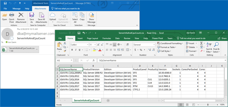Image resolution: width=228 pixels, height=107 pixels.
Task: Click Remove Attachment in Outlook
Action: [21, 18]
